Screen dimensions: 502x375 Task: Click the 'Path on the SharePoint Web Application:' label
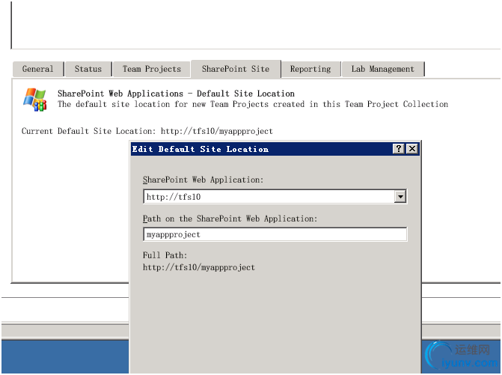click(x=230, y=219)
